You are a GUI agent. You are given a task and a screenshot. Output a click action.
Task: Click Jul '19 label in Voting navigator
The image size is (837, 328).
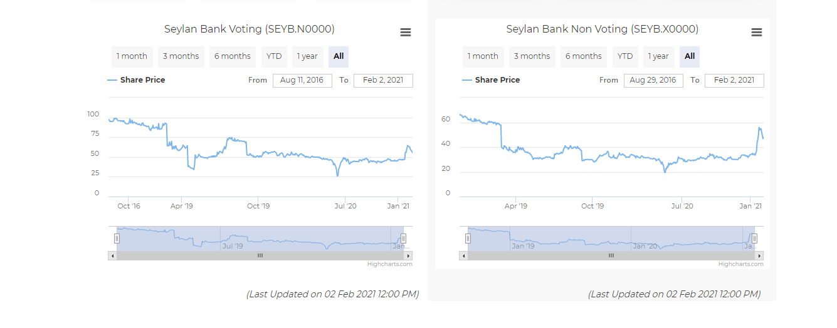[233, 246]
